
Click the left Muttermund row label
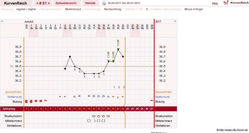click(x=15, y=97)
